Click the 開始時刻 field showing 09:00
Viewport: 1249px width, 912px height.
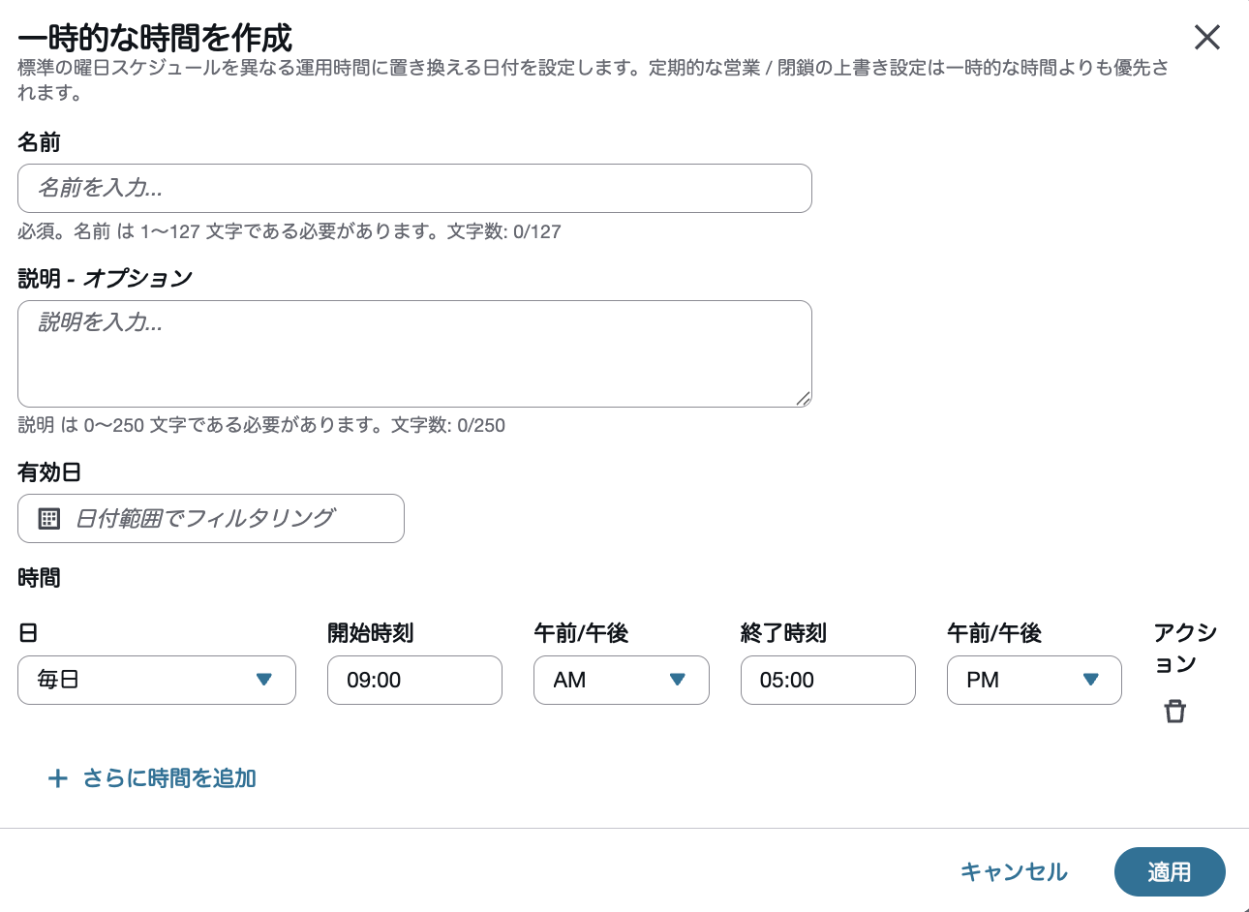[414, 680]
